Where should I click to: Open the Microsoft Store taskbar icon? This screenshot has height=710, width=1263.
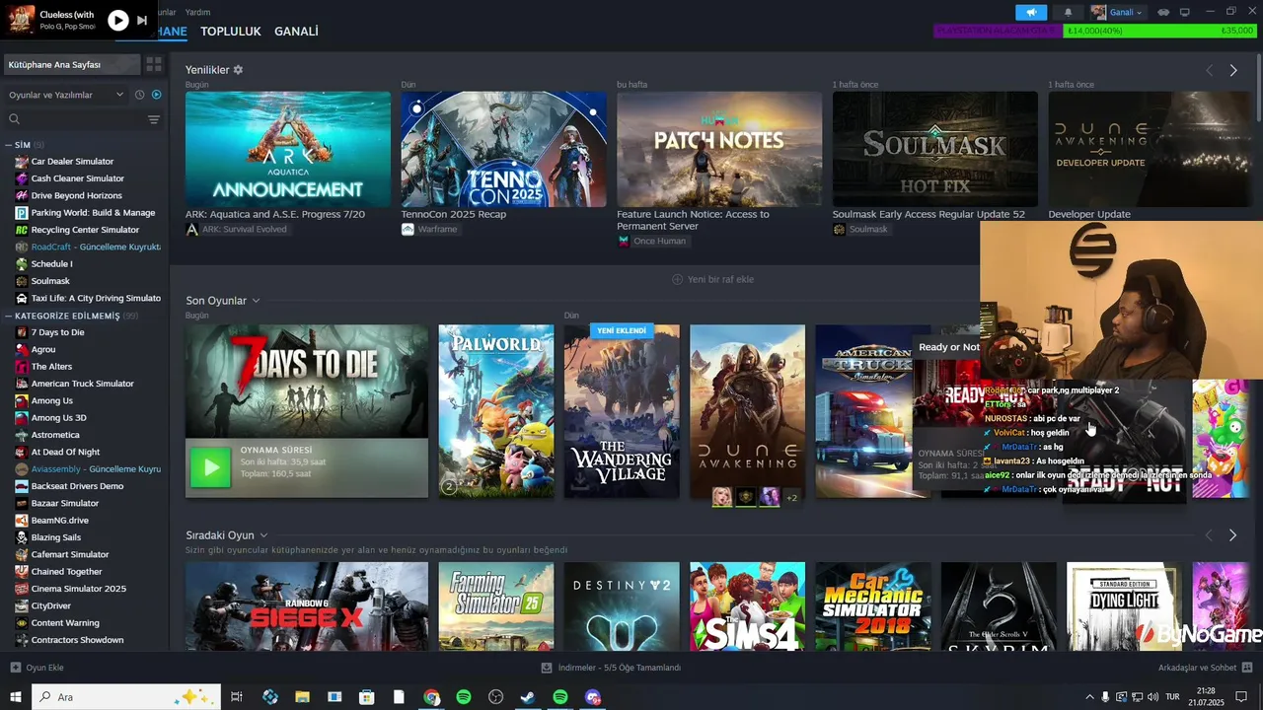point(366,697)
